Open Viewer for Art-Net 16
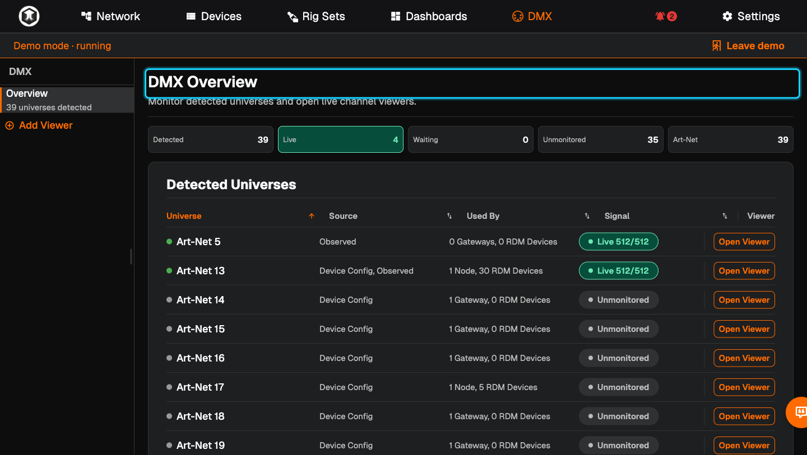 [x=744, y=358]
